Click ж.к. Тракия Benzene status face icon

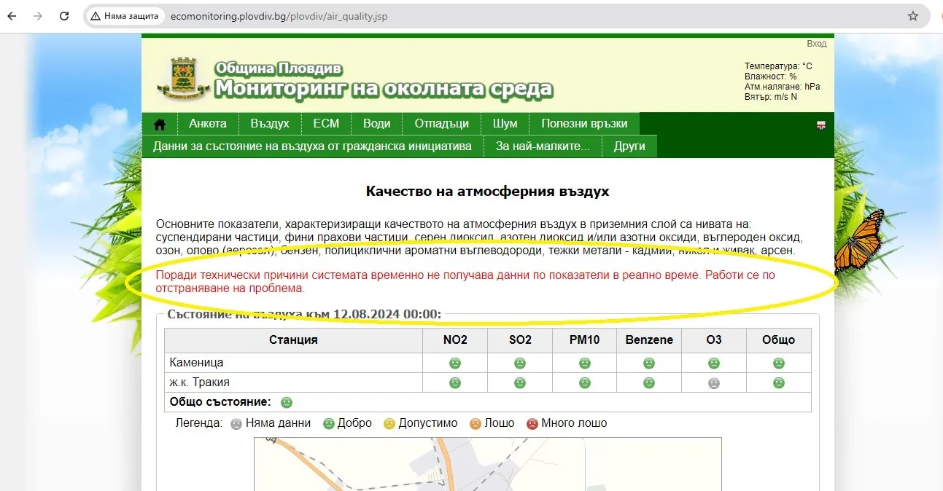click(649, 382)
